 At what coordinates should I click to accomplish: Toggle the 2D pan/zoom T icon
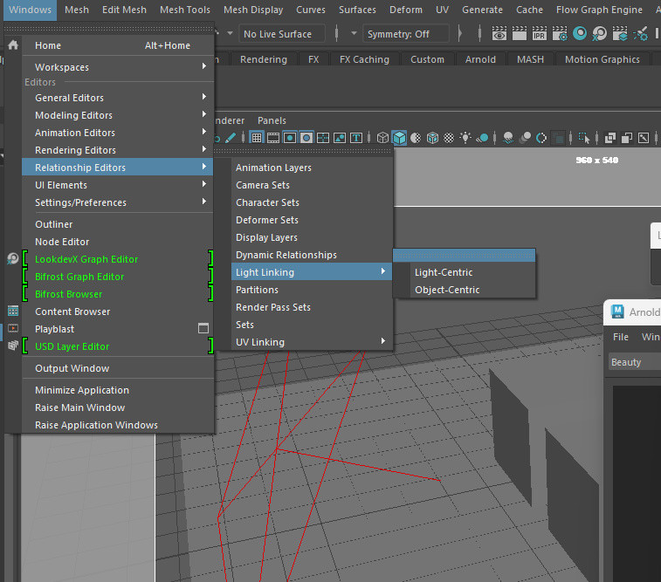[x=356, y=138]
